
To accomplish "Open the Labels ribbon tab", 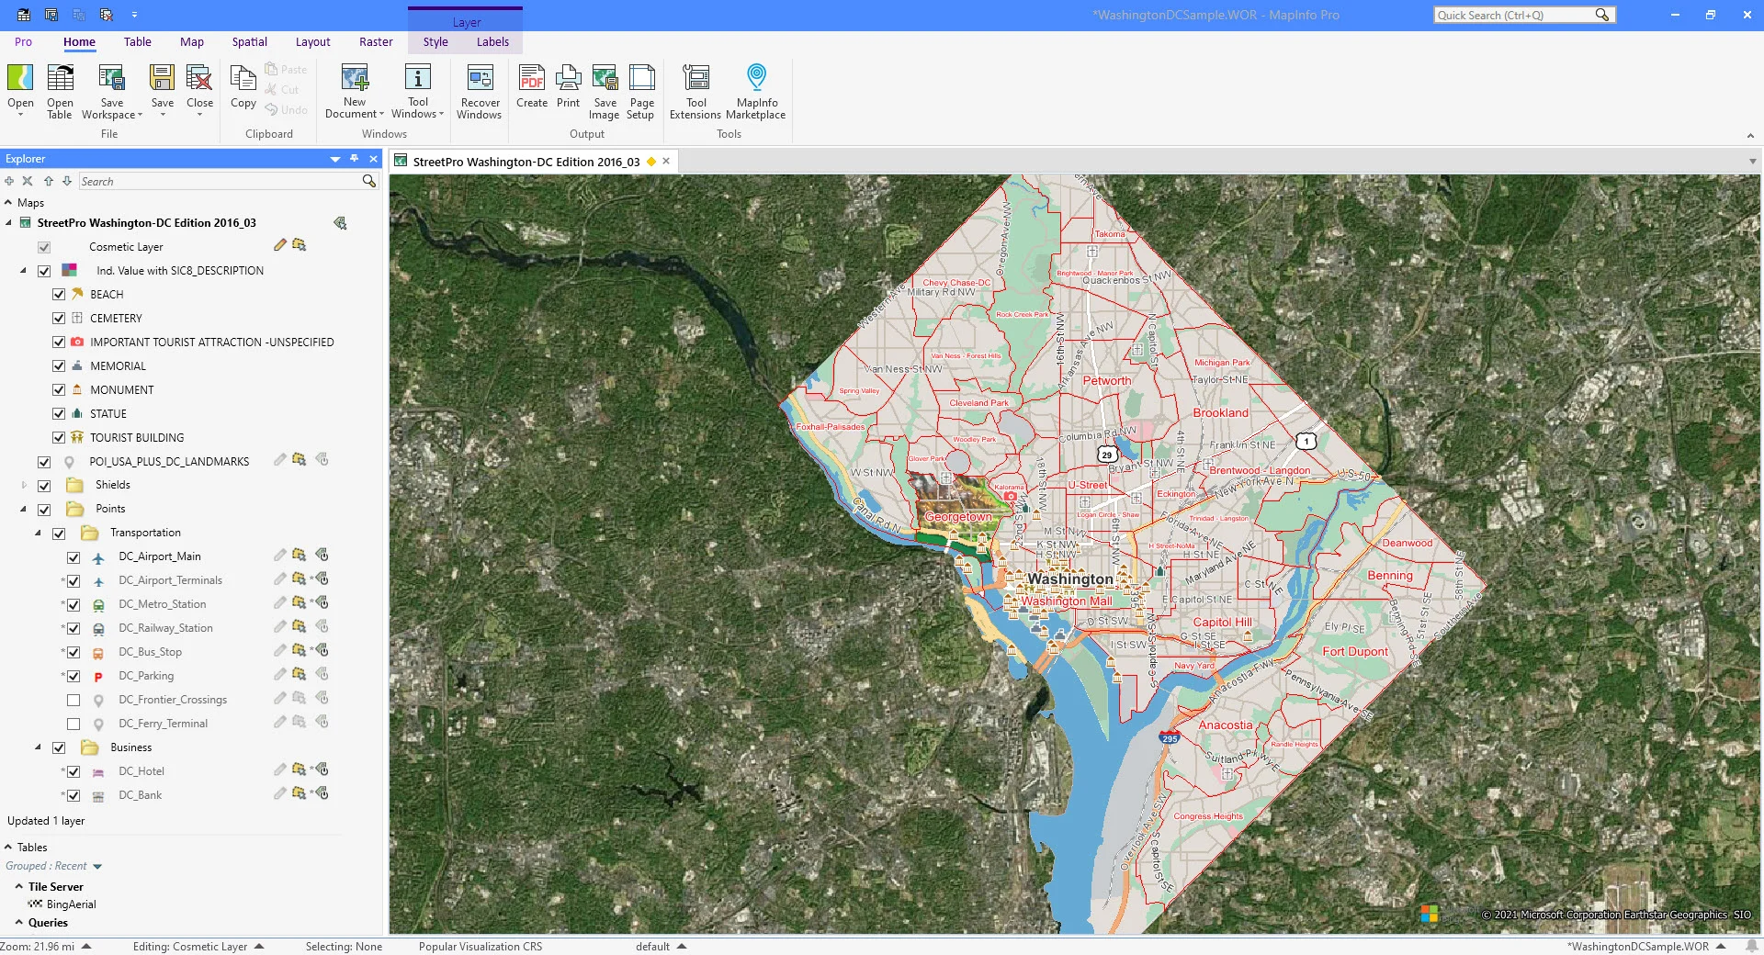I will point(492,42).
